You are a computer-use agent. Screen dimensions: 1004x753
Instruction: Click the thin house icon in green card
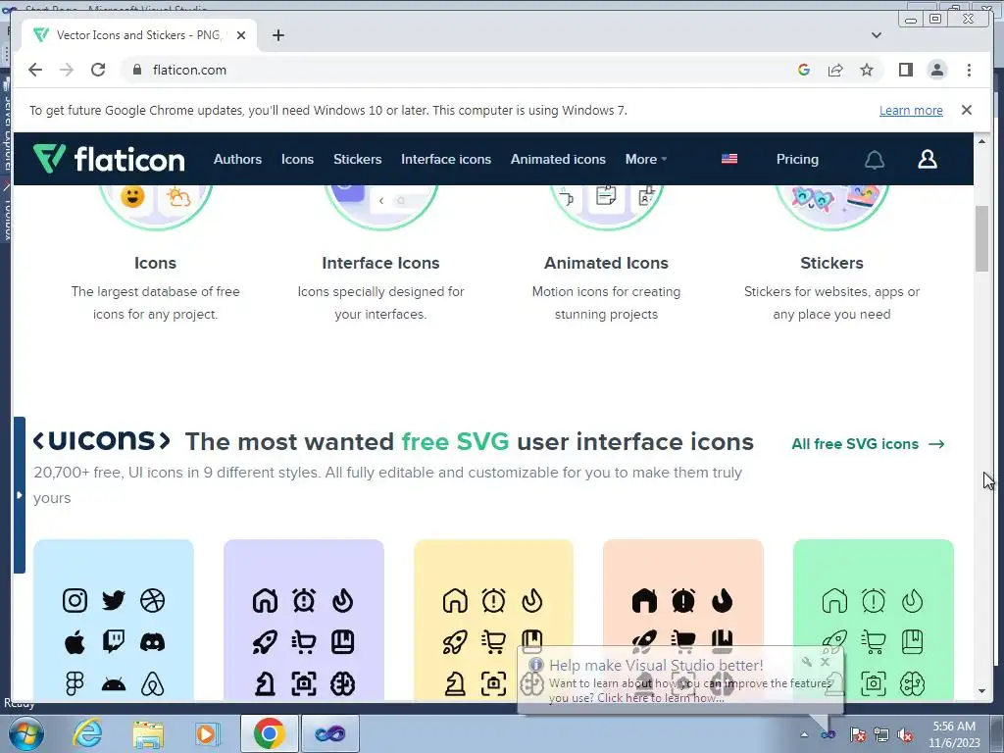pos(834,601)
